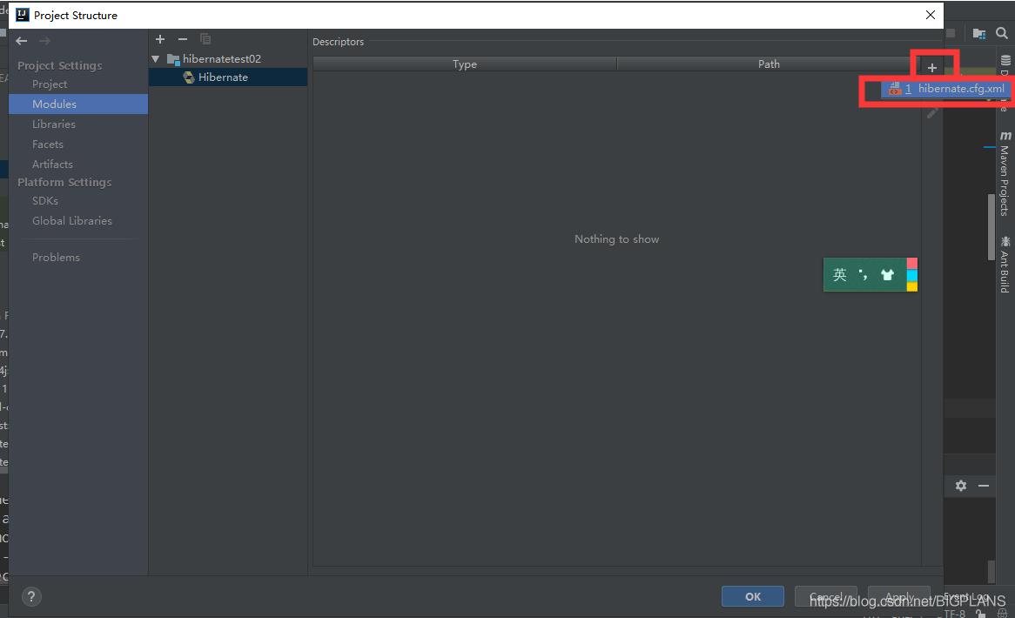Click the Apply button

coord(899,596)
